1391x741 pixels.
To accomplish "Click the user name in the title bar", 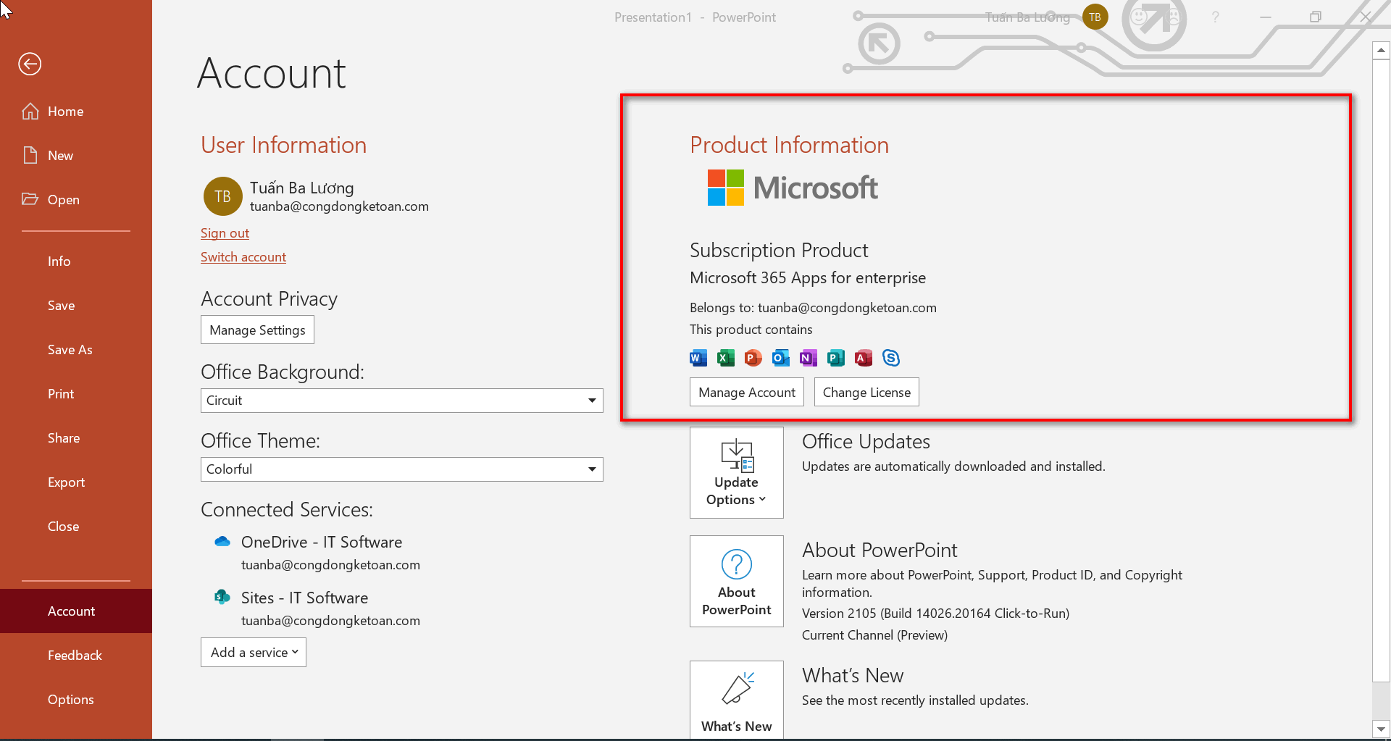I will [1027, 17].
